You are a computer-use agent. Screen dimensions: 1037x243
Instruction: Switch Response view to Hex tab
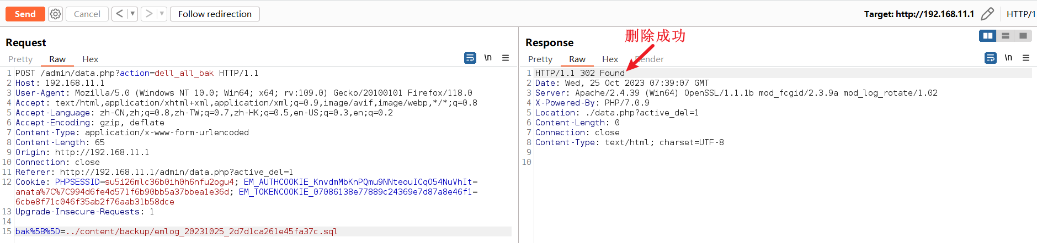click(x=610, y=59)
